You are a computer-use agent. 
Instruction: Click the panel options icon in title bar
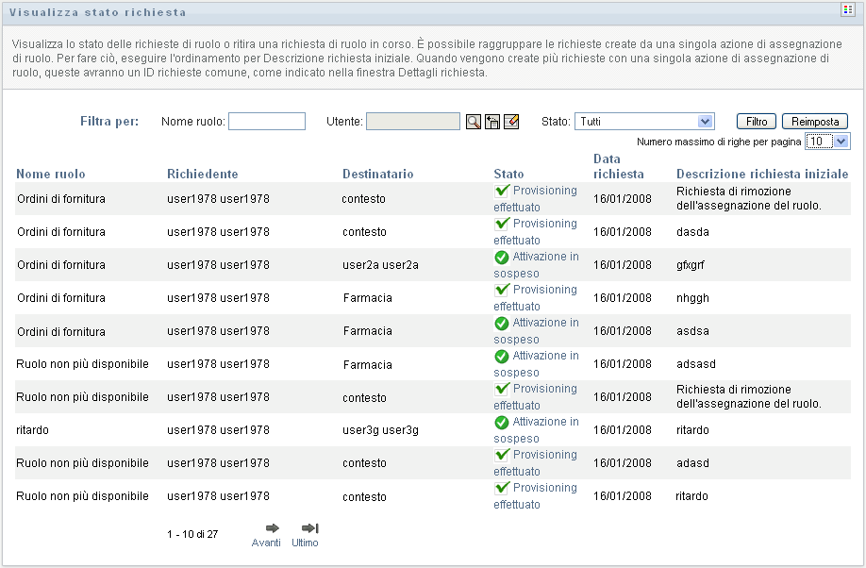tap(847, 9)
